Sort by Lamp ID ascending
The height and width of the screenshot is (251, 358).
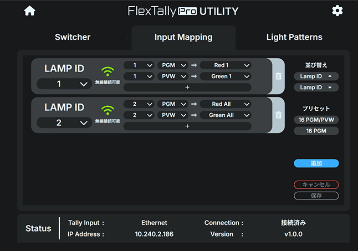(x=316, y=76)
